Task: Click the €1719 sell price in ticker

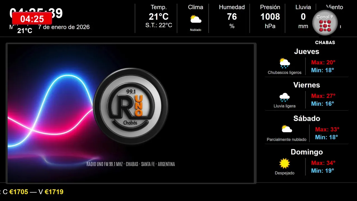Action: point(54,192)
